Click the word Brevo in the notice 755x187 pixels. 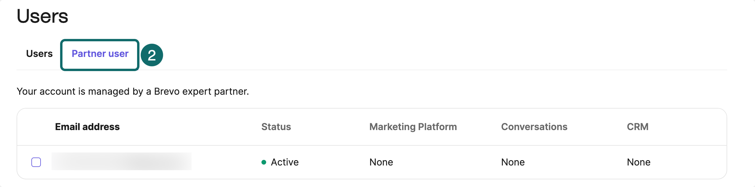[166, 91]
